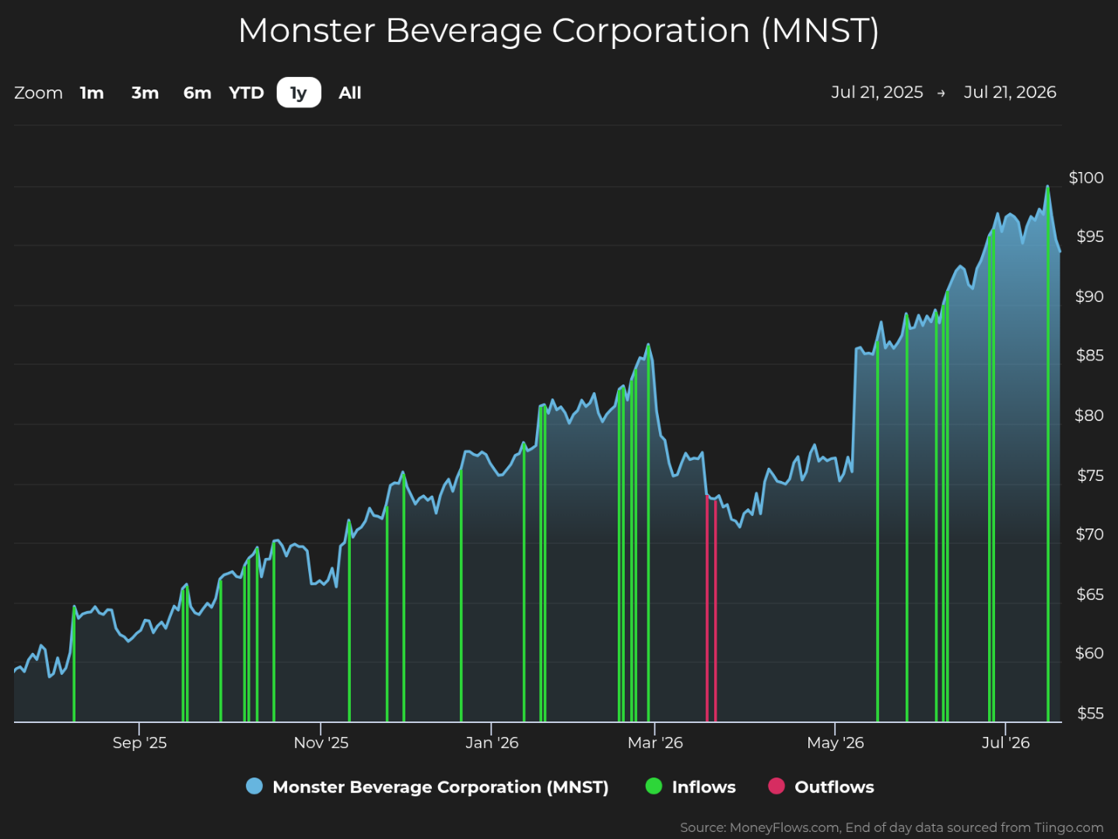Click the end date Jul 21, 2026
The image size is (1118, 839).
pyautogui.click(x=1010, y=92)
